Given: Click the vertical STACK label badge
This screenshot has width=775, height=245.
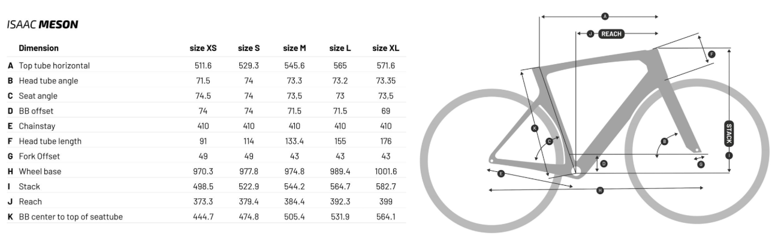Looking at the screenshot, I should tap(728, 134).
